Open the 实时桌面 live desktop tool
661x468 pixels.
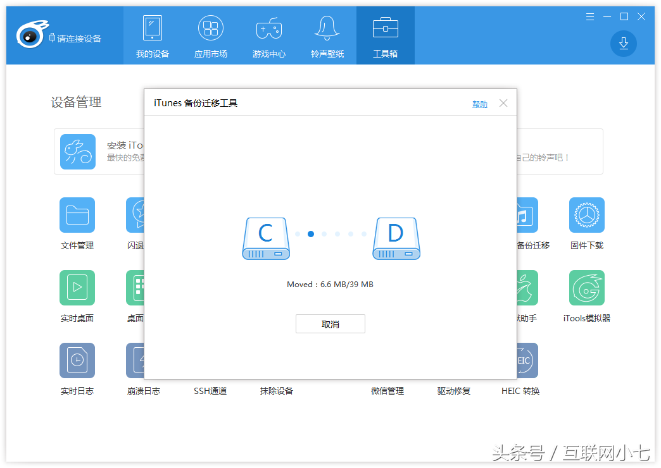[x=77, y=288]
